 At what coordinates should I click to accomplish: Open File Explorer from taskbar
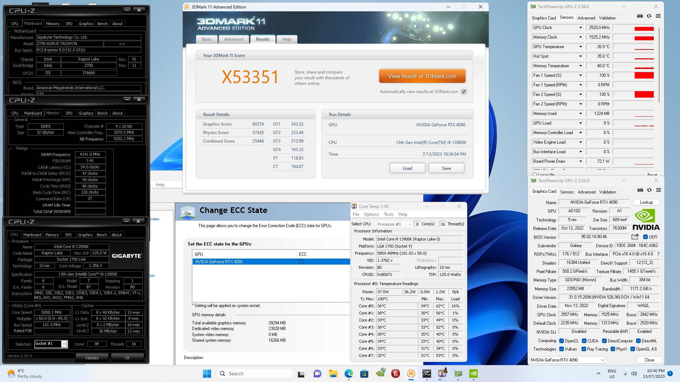tap(333, 374)
